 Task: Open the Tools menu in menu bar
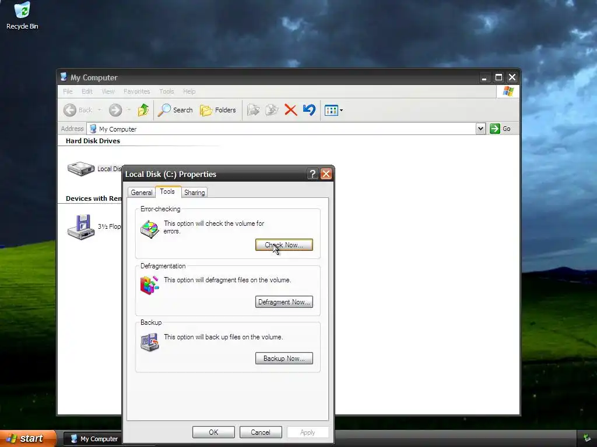point(166,91)
